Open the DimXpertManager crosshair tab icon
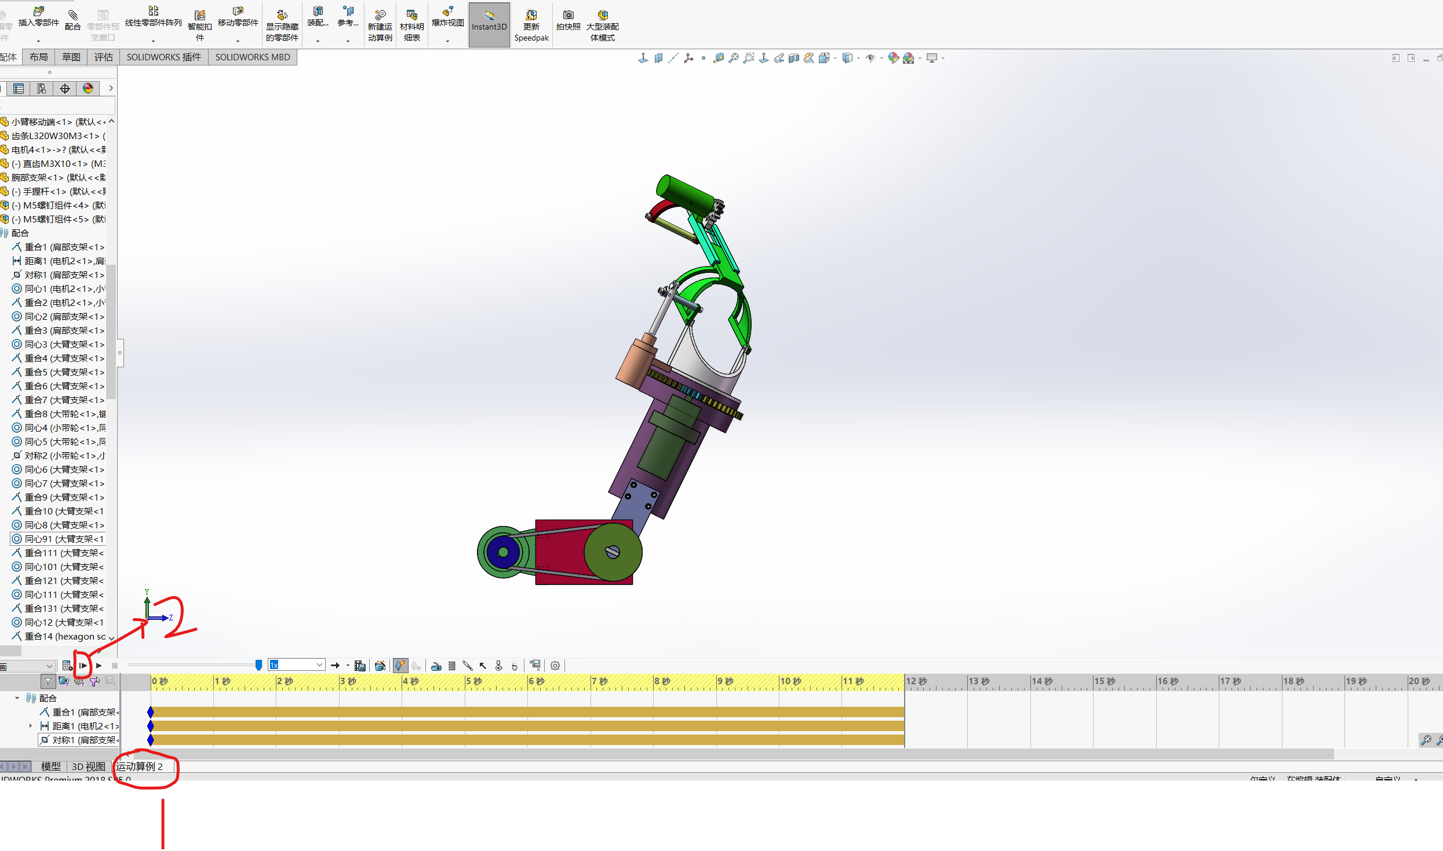The width and height of the screenshot is (1443, 851). coord(65,88)
